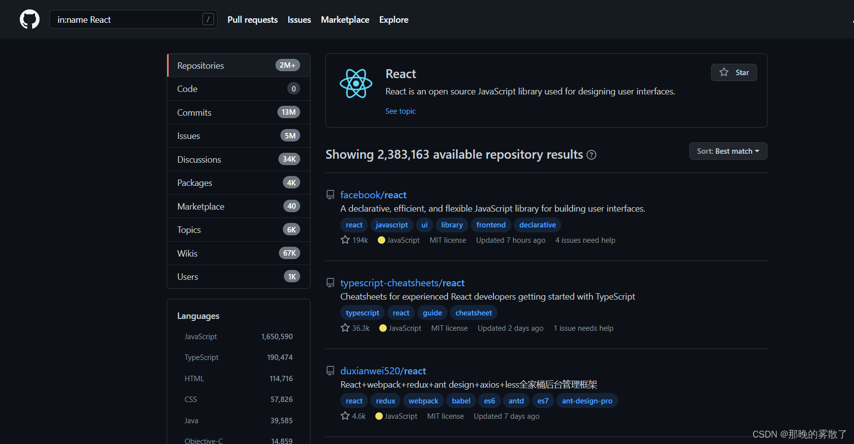854x444 pixels.
Task: Select the Code search filter
Action: 239,89
